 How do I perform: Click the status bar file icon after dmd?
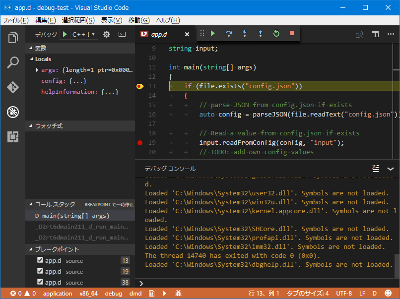click(x=152, y=294)
